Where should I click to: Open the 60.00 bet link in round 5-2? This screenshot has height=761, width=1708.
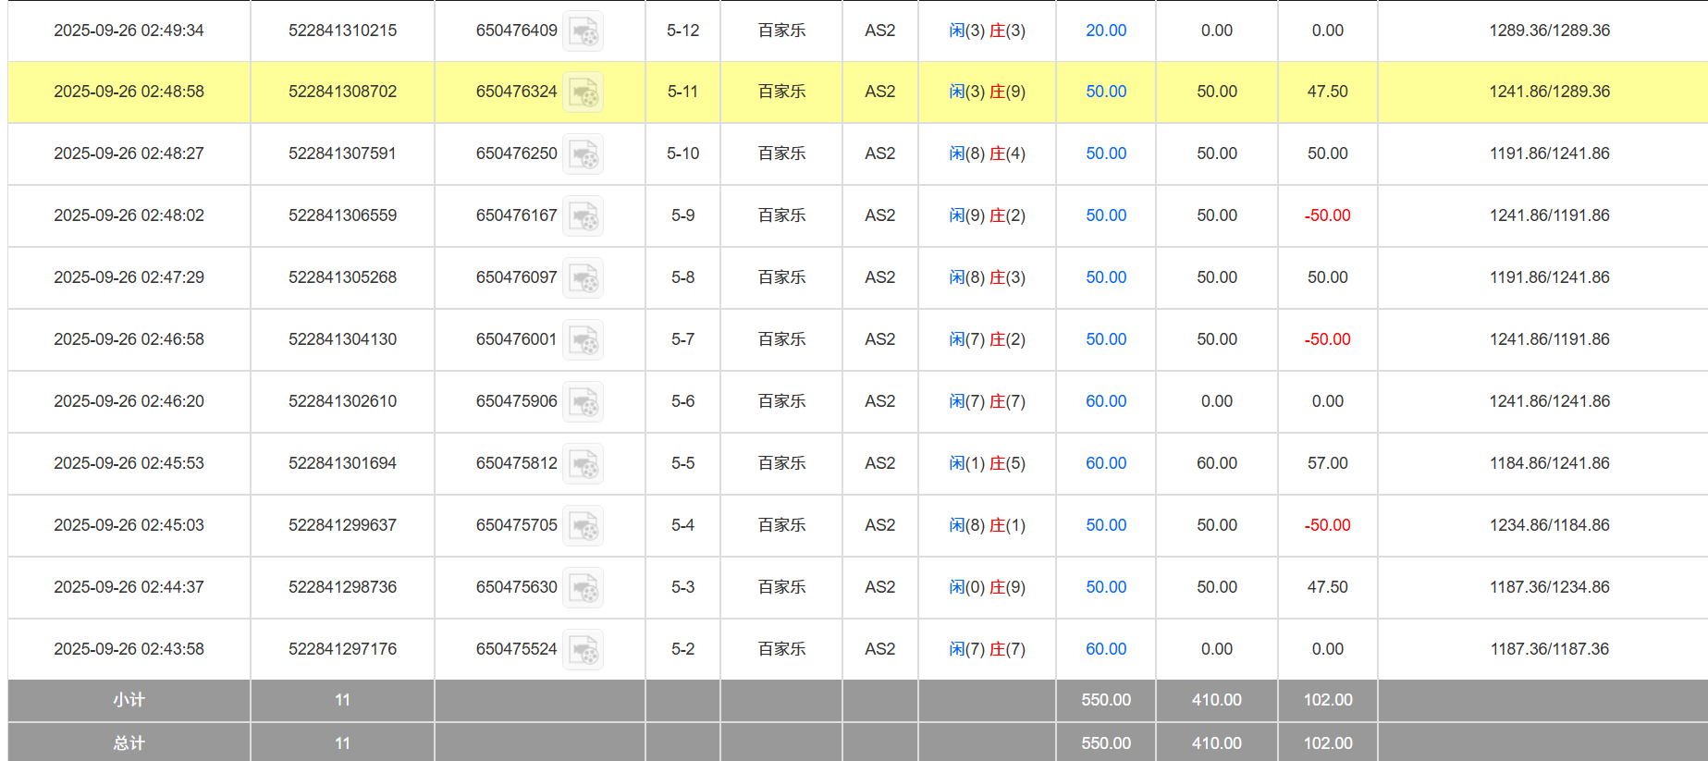click(1105, 649)
